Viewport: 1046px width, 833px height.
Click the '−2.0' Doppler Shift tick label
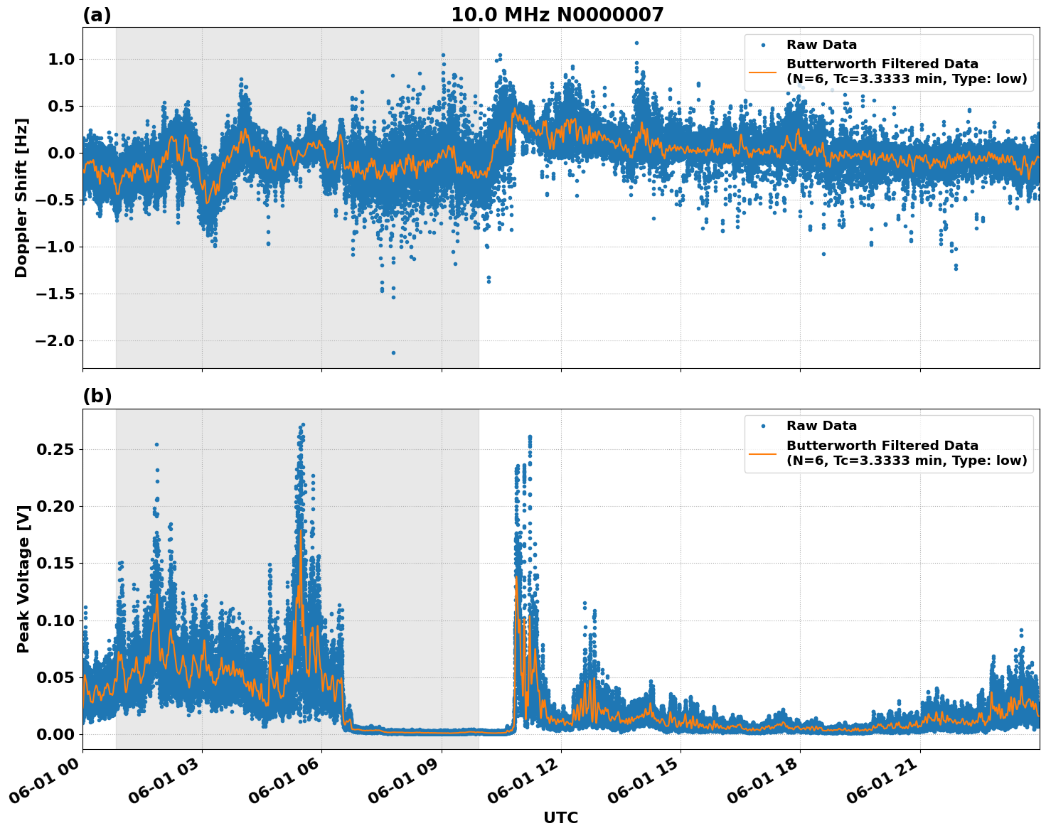tap(54, 340)
